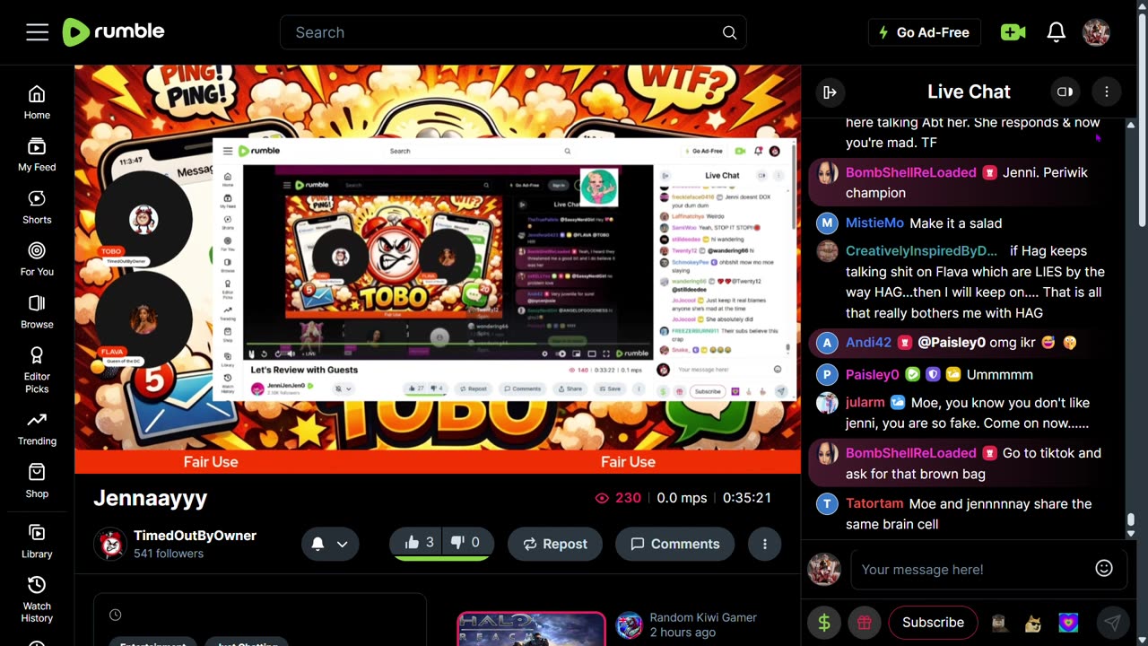Open jularm's chat username
1148x646 pixels.
coord(865,402)
